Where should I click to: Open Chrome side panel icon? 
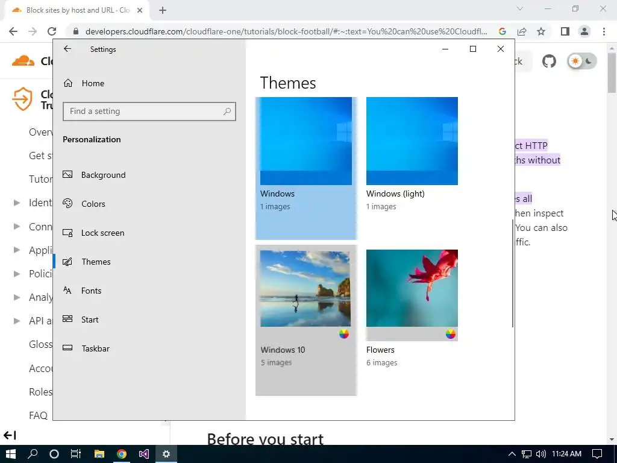click(x=565, y=31)
